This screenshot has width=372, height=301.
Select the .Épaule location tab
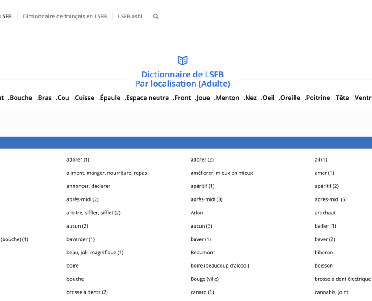pyautogui.click(x=109, y=98)
